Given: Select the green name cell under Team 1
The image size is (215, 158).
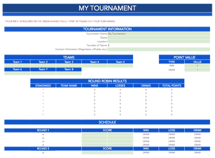Looking at the screenshot, I should click(17, 66).
